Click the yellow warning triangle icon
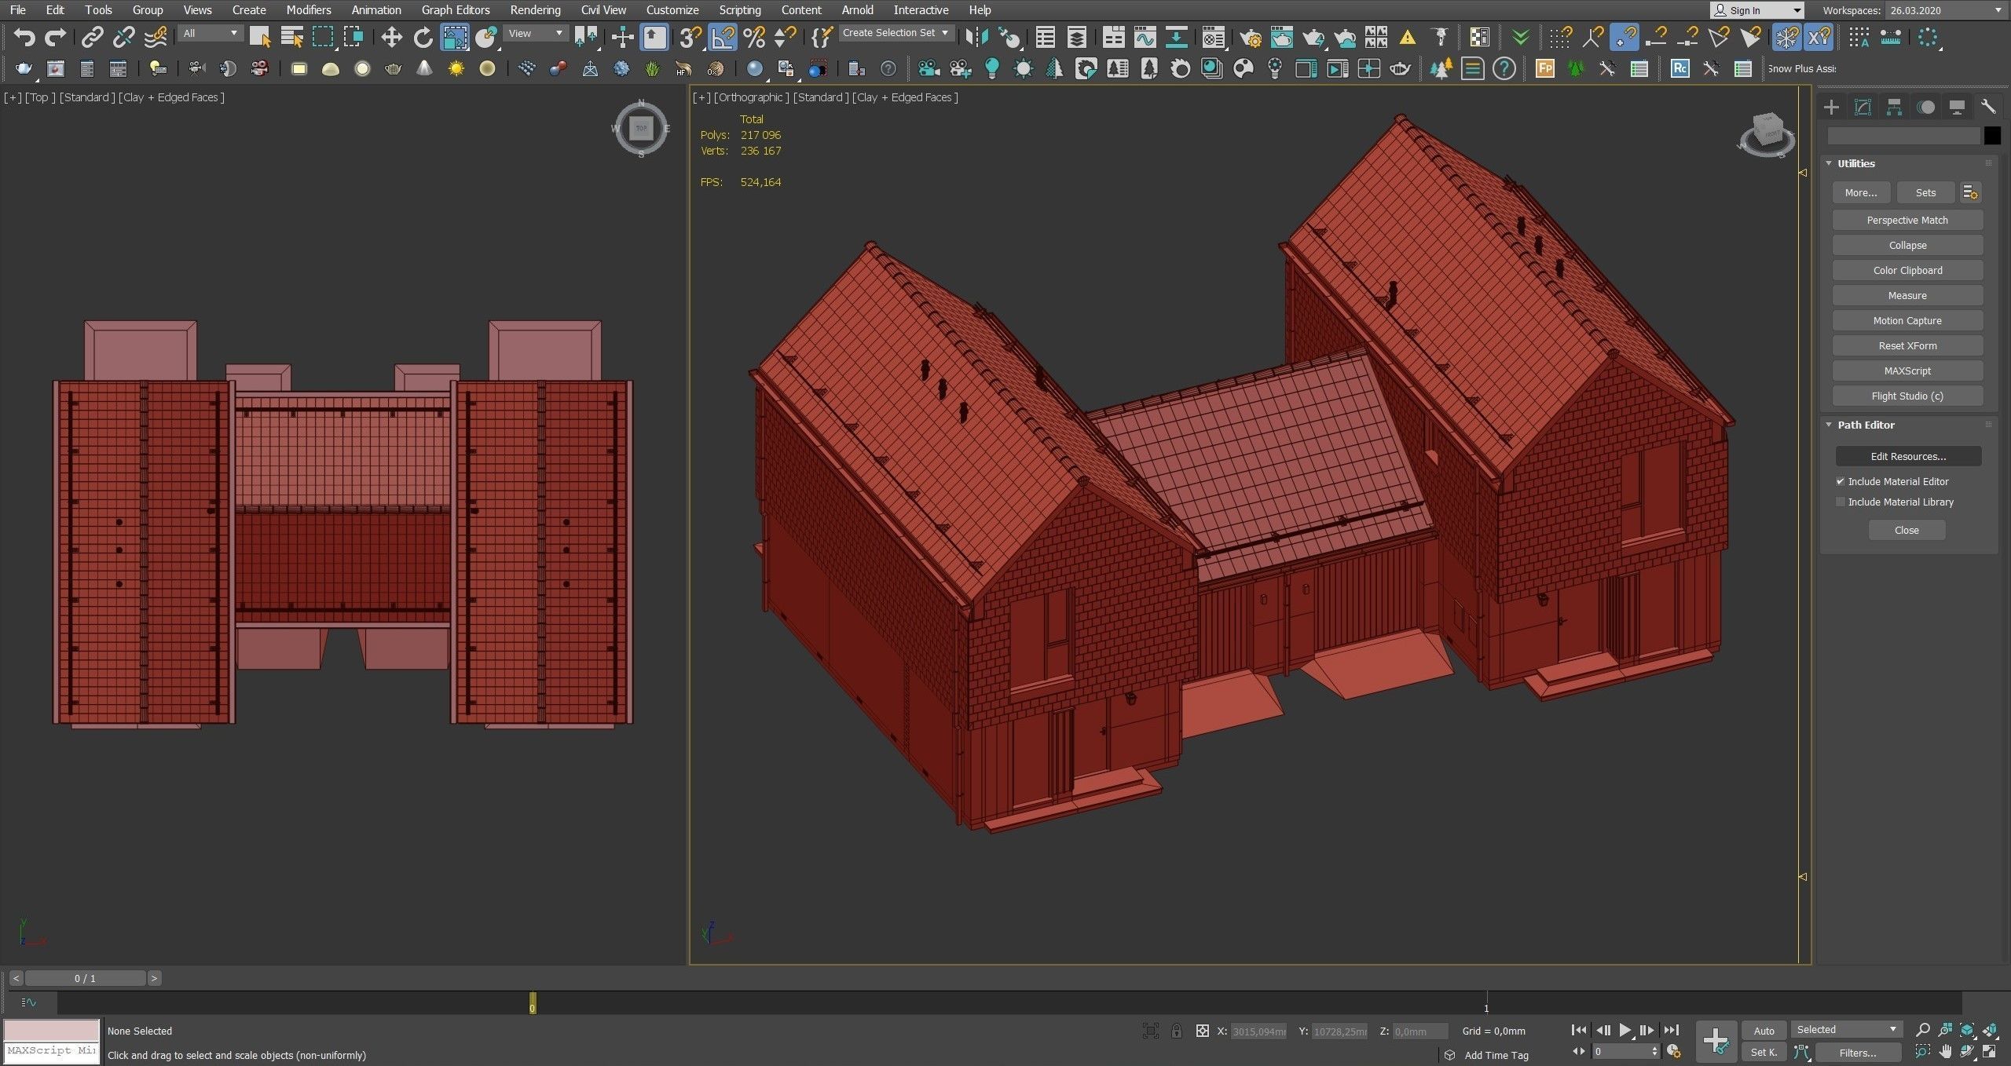Screen dimensions: 2011x1066 (1408, 37)
